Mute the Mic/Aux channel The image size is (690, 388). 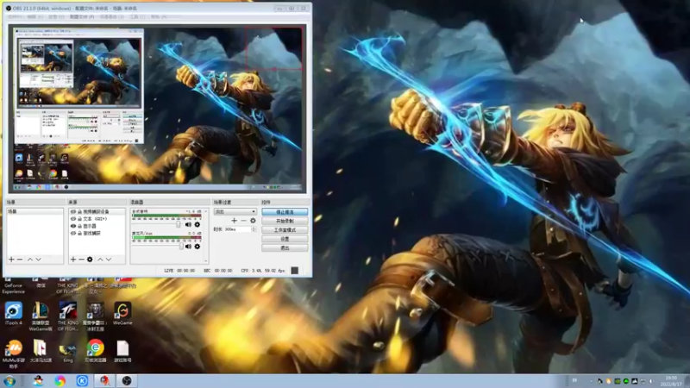pyautogui.click(x=188, y=247)
